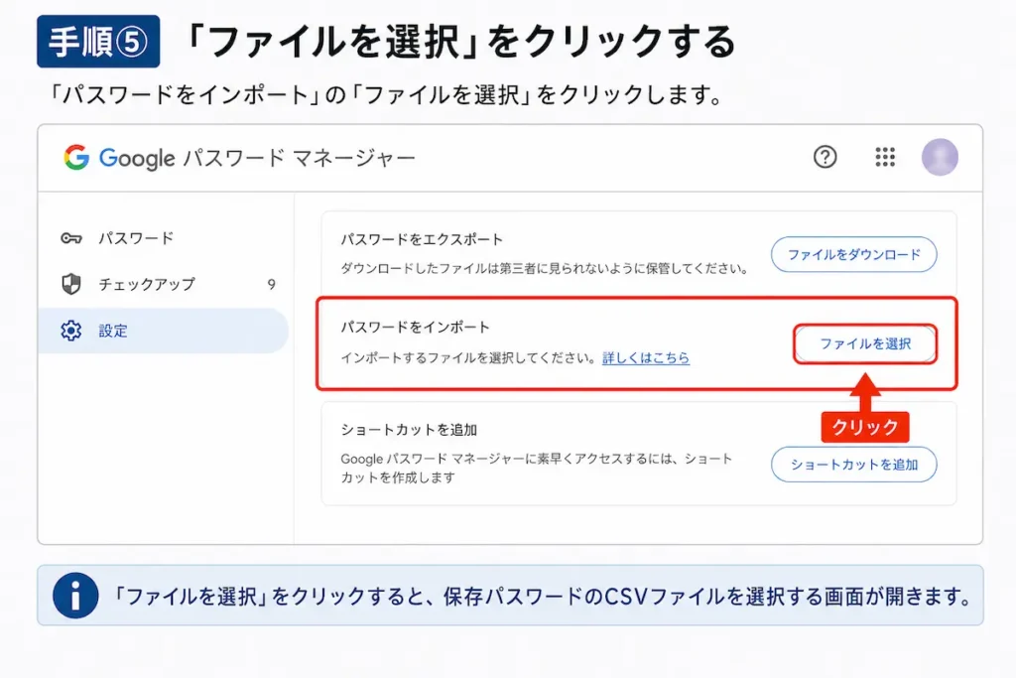The height and width of the screenshot is (678, 1016).
Task: Click the パスワードをインポート heading
Action: coord(416,328)
